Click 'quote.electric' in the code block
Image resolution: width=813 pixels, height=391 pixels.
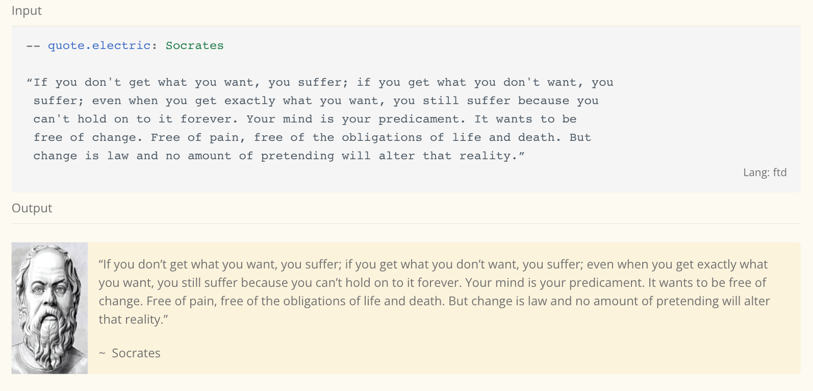pyautogui.click(x=99, y=45)
